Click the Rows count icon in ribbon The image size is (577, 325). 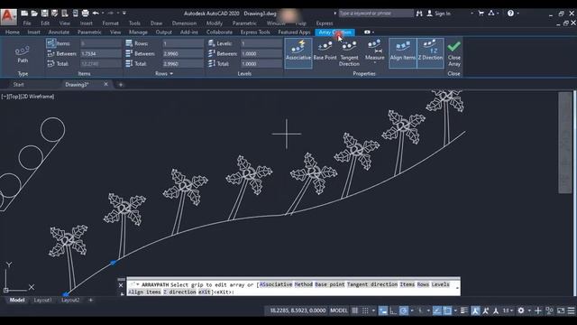tap(129, 43)
